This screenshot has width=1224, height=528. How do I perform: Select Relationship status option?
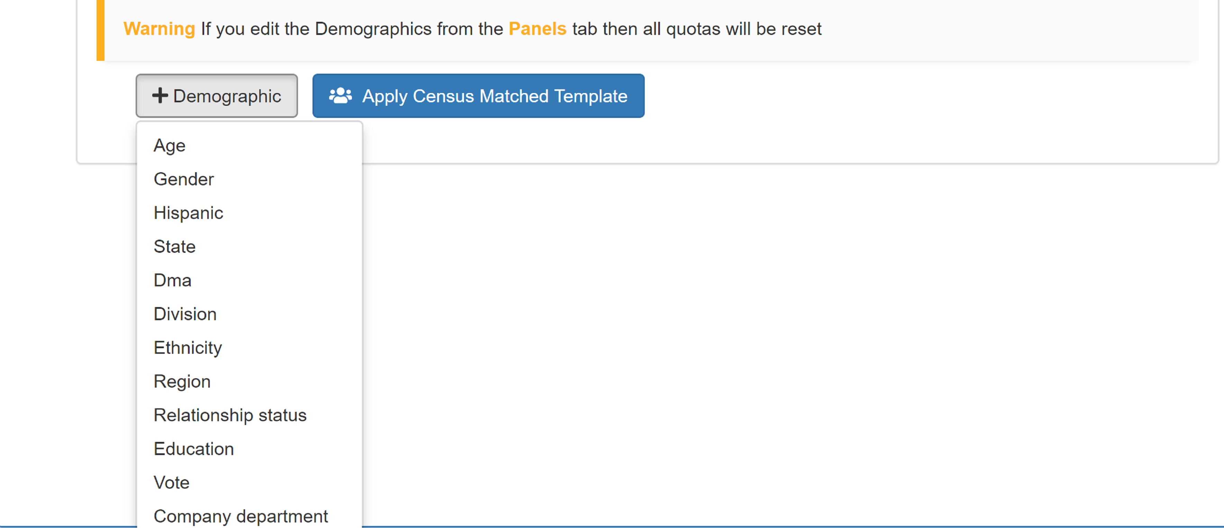249,415
